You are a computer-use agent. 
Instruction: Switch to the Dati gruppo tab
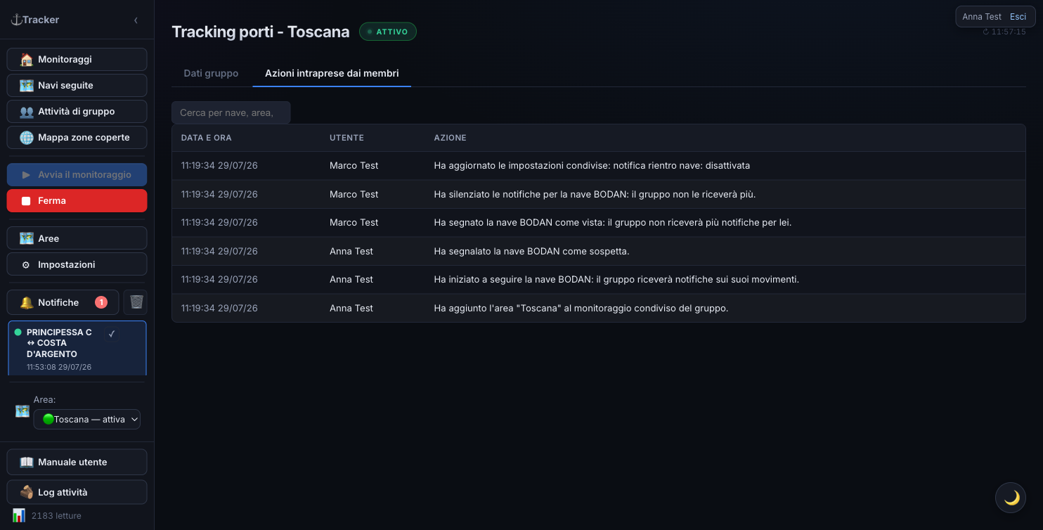click(x=211, y=73)
